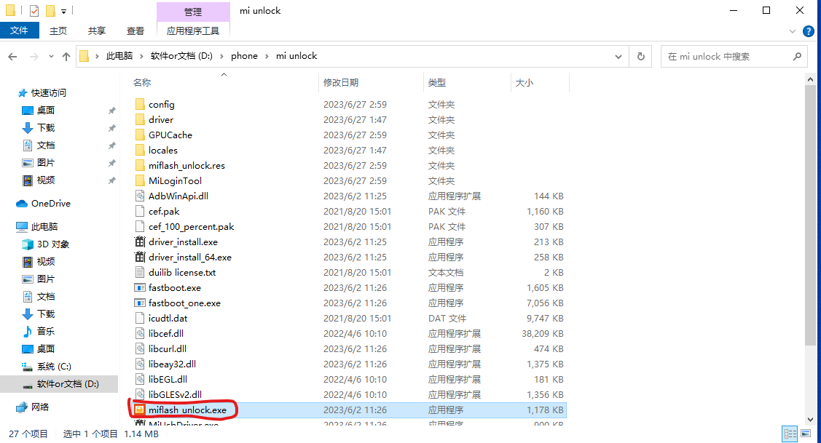Select 软件or文档 (D:) drive in sidebar
Viewport: 821px width, 443px height.
point(60,384)
